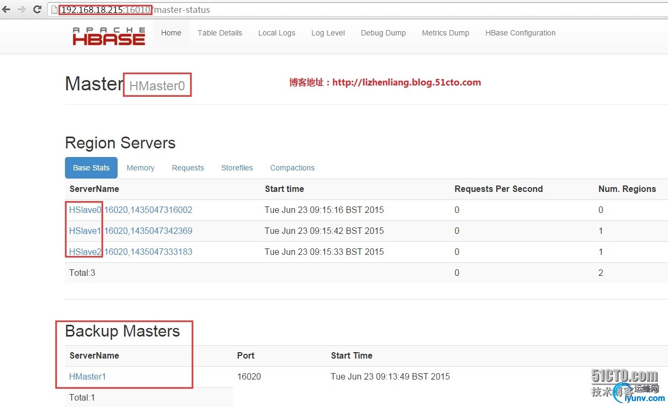Image resolution: width=668 pixels, height=407 pixels.
Task: Click the port value 16020 for HMaster1
Action: (249, 376)
